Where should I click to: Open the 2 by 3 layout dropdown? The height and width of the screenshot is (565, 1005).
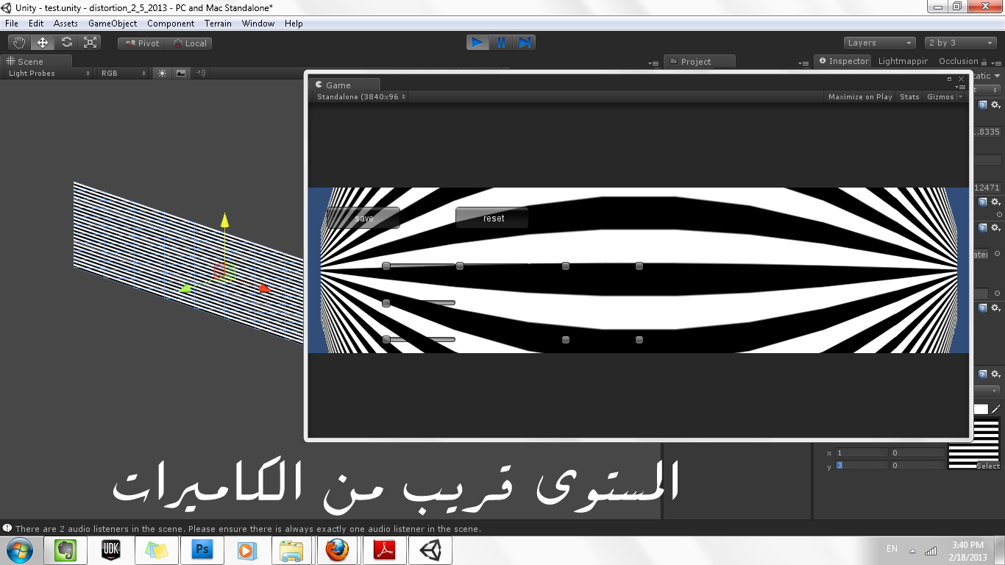click(x=961, y=43)
